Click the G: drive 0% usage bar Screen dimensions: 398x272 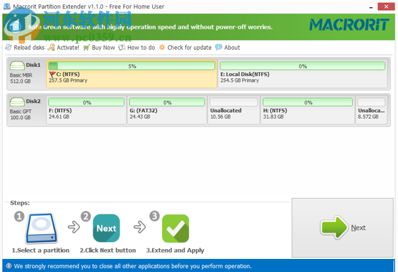coord(167,102)
